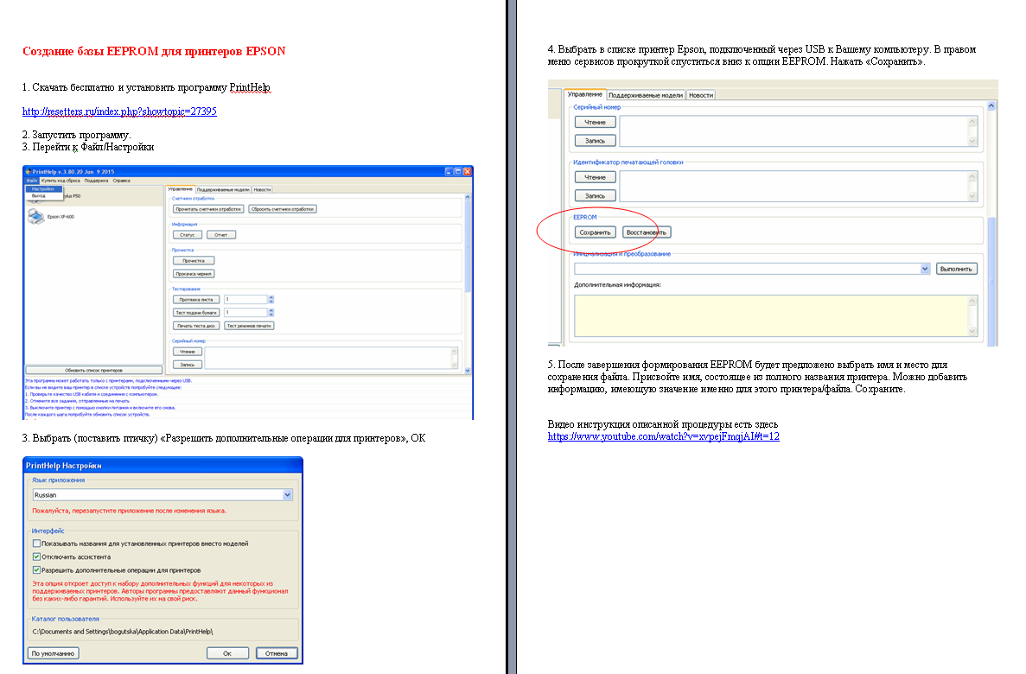Click Печать теста дюз button
1026x674 pixels.
[196, 325]
